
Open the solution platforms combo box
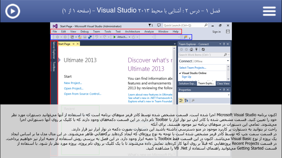click(x=168, y=37)
